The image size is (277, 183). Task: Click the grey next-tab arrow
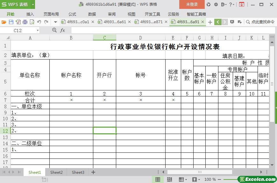coord(224,22)
